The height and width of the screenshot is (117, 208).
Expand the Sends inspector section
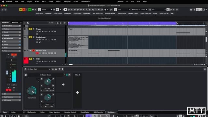tap(11, 48)
